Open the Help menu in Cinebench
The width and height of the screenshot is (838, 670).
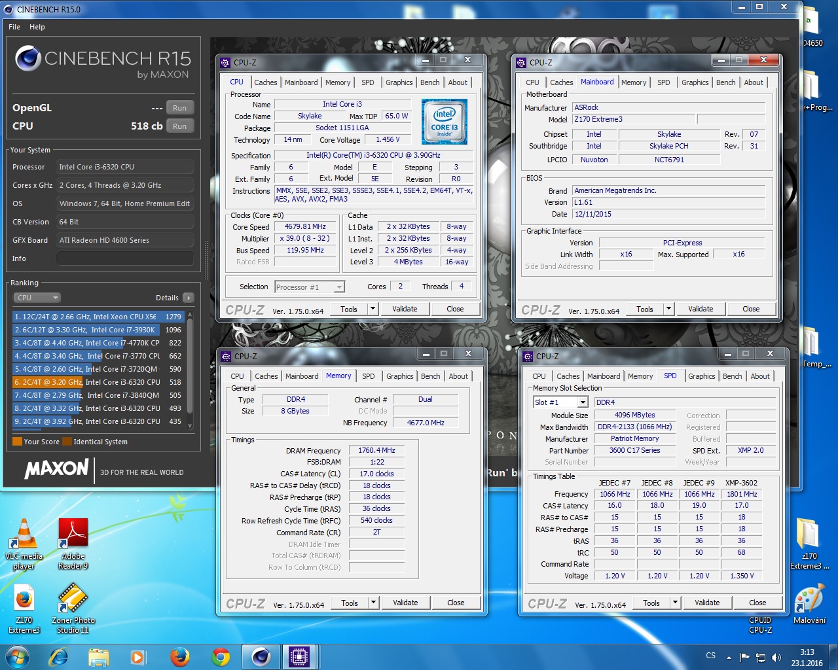37,27
